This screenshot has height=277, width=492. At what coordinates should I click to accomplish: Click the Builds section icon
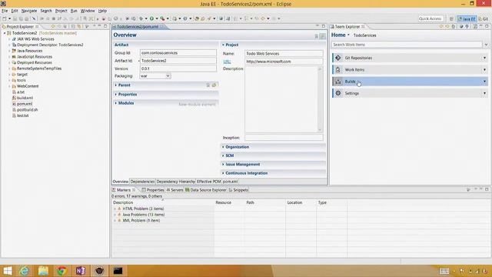point(338,82)
